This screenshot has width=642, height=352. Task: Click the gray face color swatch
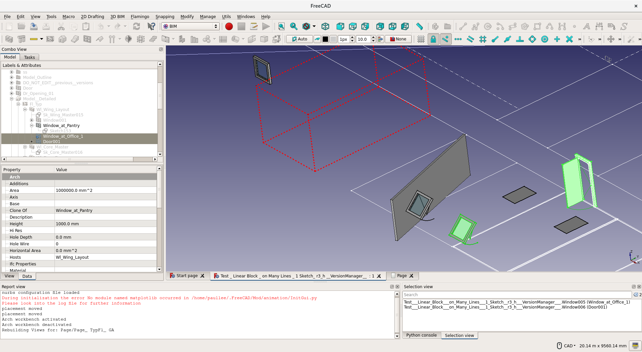(x=333, y=39)
